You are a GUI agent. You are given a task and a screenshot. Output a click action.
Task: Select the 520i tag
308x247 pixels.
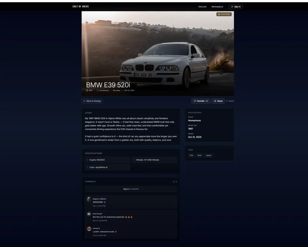point(199,155)
